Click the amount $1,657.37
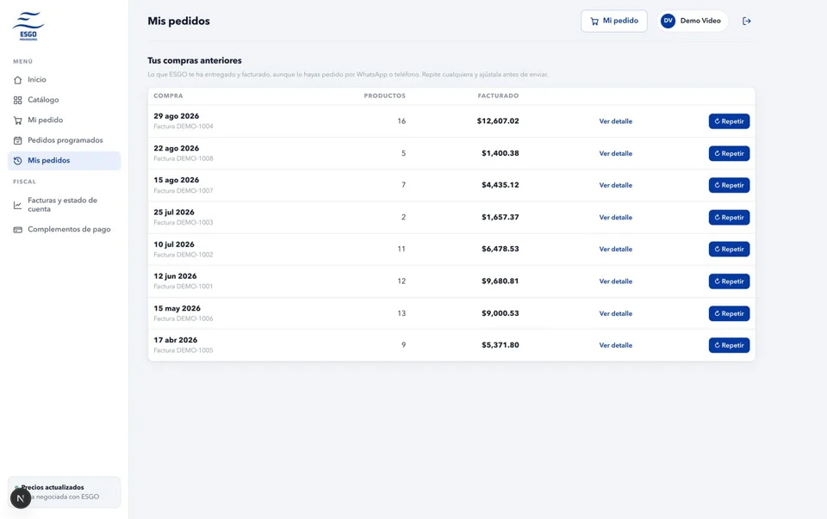 500,217
